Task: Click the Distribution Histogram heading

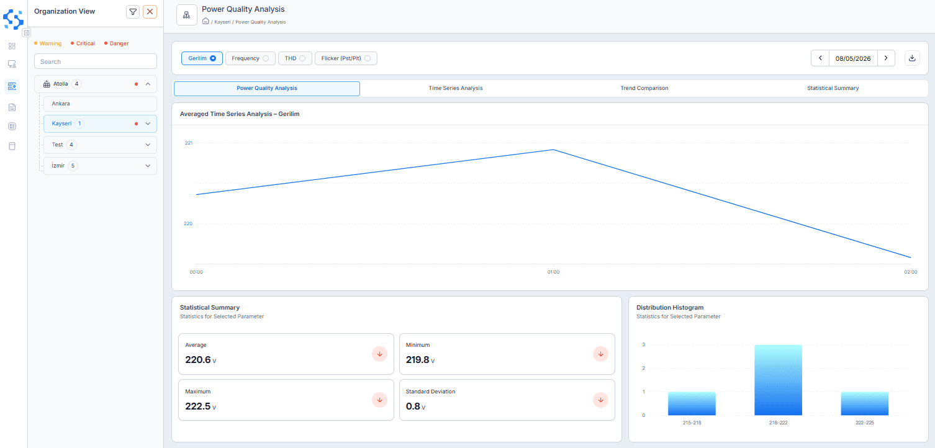Action: point(670,307)
